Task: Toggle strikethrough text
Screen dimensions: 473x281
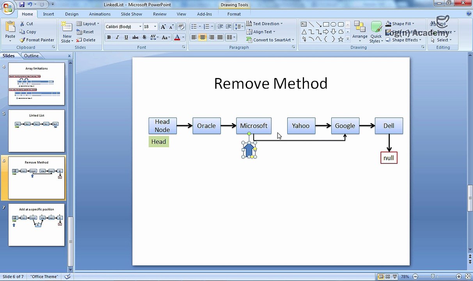Action: coord(135,37)
